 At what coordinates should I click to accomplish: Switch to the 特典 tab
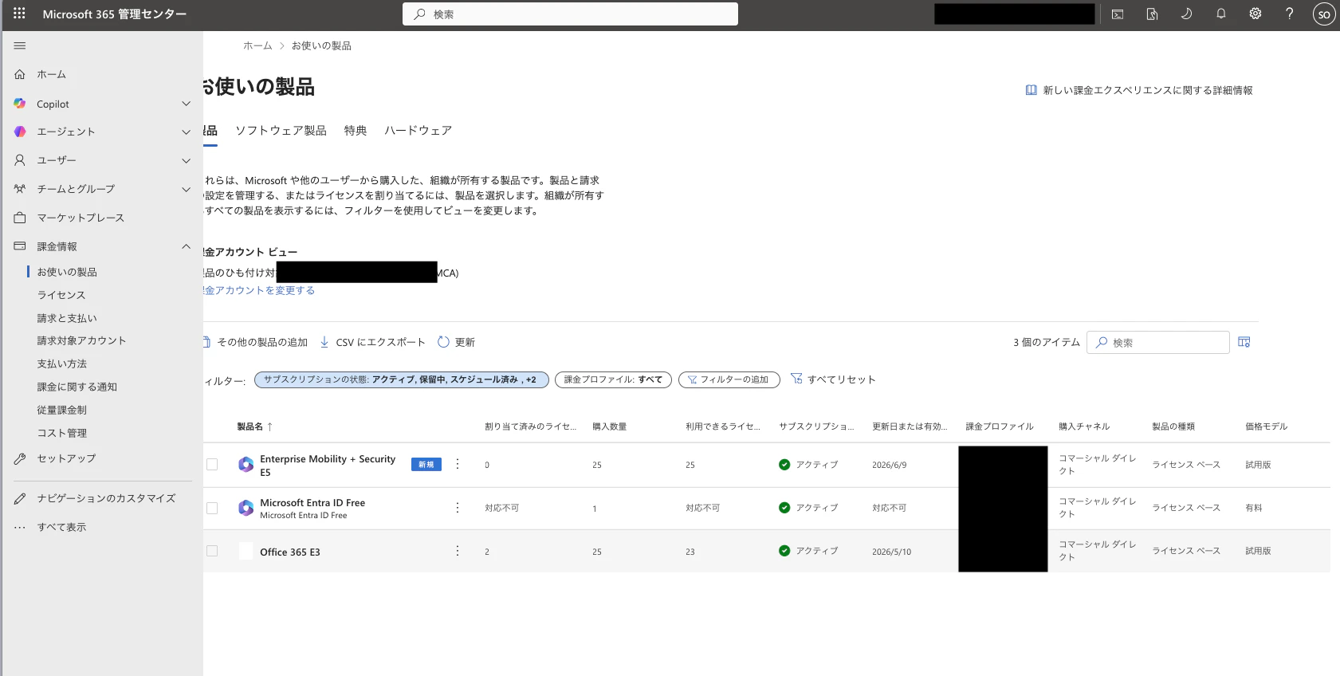point(356,130)
